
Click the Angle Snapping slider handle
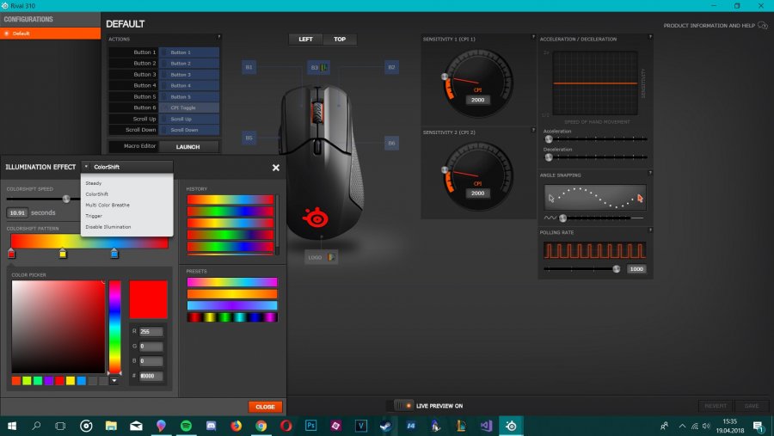(x=562, y=218)
